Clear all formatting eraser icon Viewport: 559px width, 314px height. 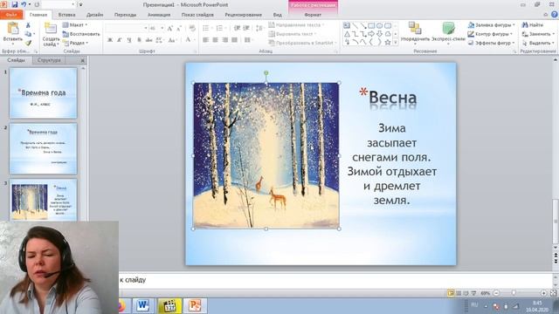pyautogui.click(x=192, y=28)
